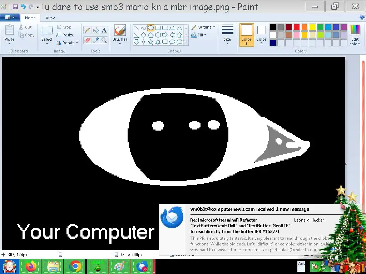Select the Eraser tool
366x274 pixels.
pyautogui.click(x=87, y=40)
